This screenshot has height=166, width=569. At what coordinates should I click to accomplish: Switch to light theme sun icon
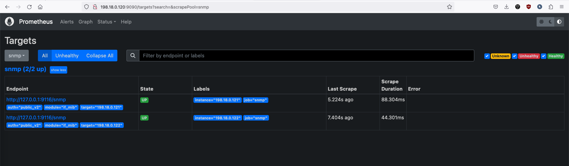click(541, 22)
